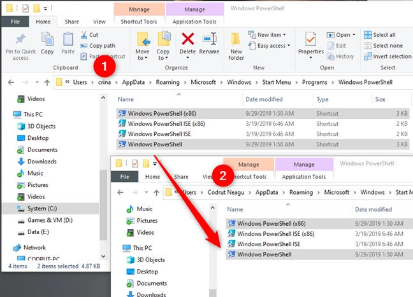Click the New folder icon
The height and width of the screenshot is (297, 413).
click(235, 39)
